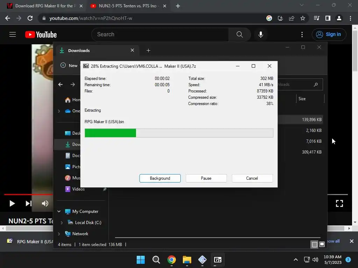Open Windows Start menu

coord(141,260)
